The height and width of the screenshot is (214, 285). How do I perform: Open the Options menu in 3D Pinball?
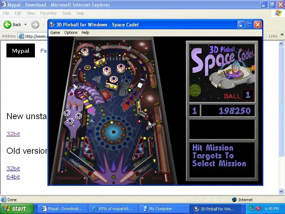point(71,32)
